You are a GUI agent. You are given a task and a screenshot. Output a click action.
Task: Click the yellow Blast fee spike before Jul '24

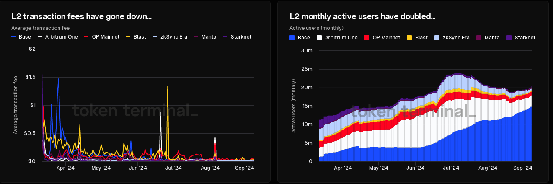tap(168, 87)
